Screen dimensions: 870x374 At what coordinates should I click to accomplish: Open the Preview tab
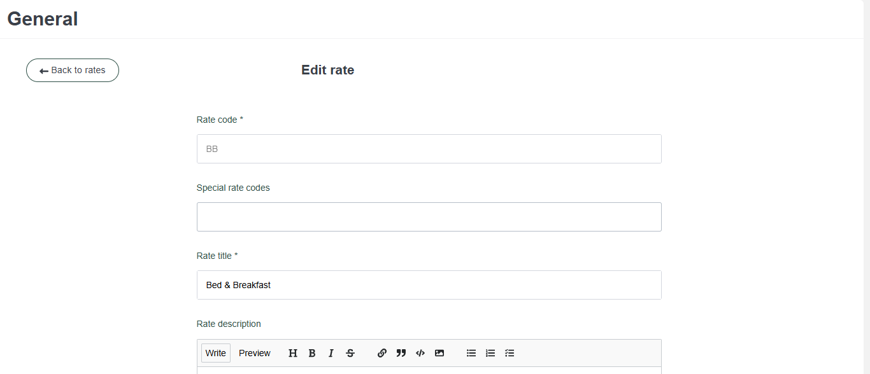[255, 353]
